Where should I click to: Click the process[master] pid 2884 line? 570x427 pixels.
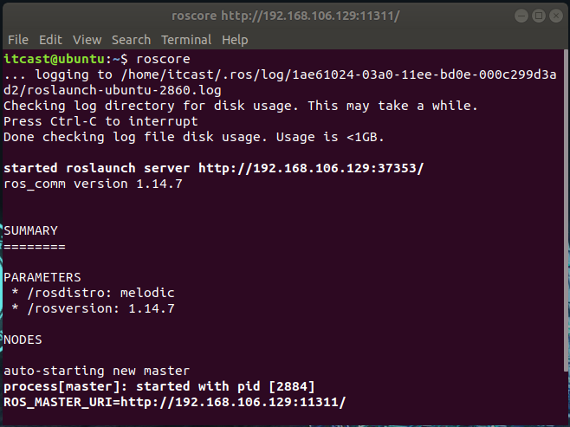point(159,386)
